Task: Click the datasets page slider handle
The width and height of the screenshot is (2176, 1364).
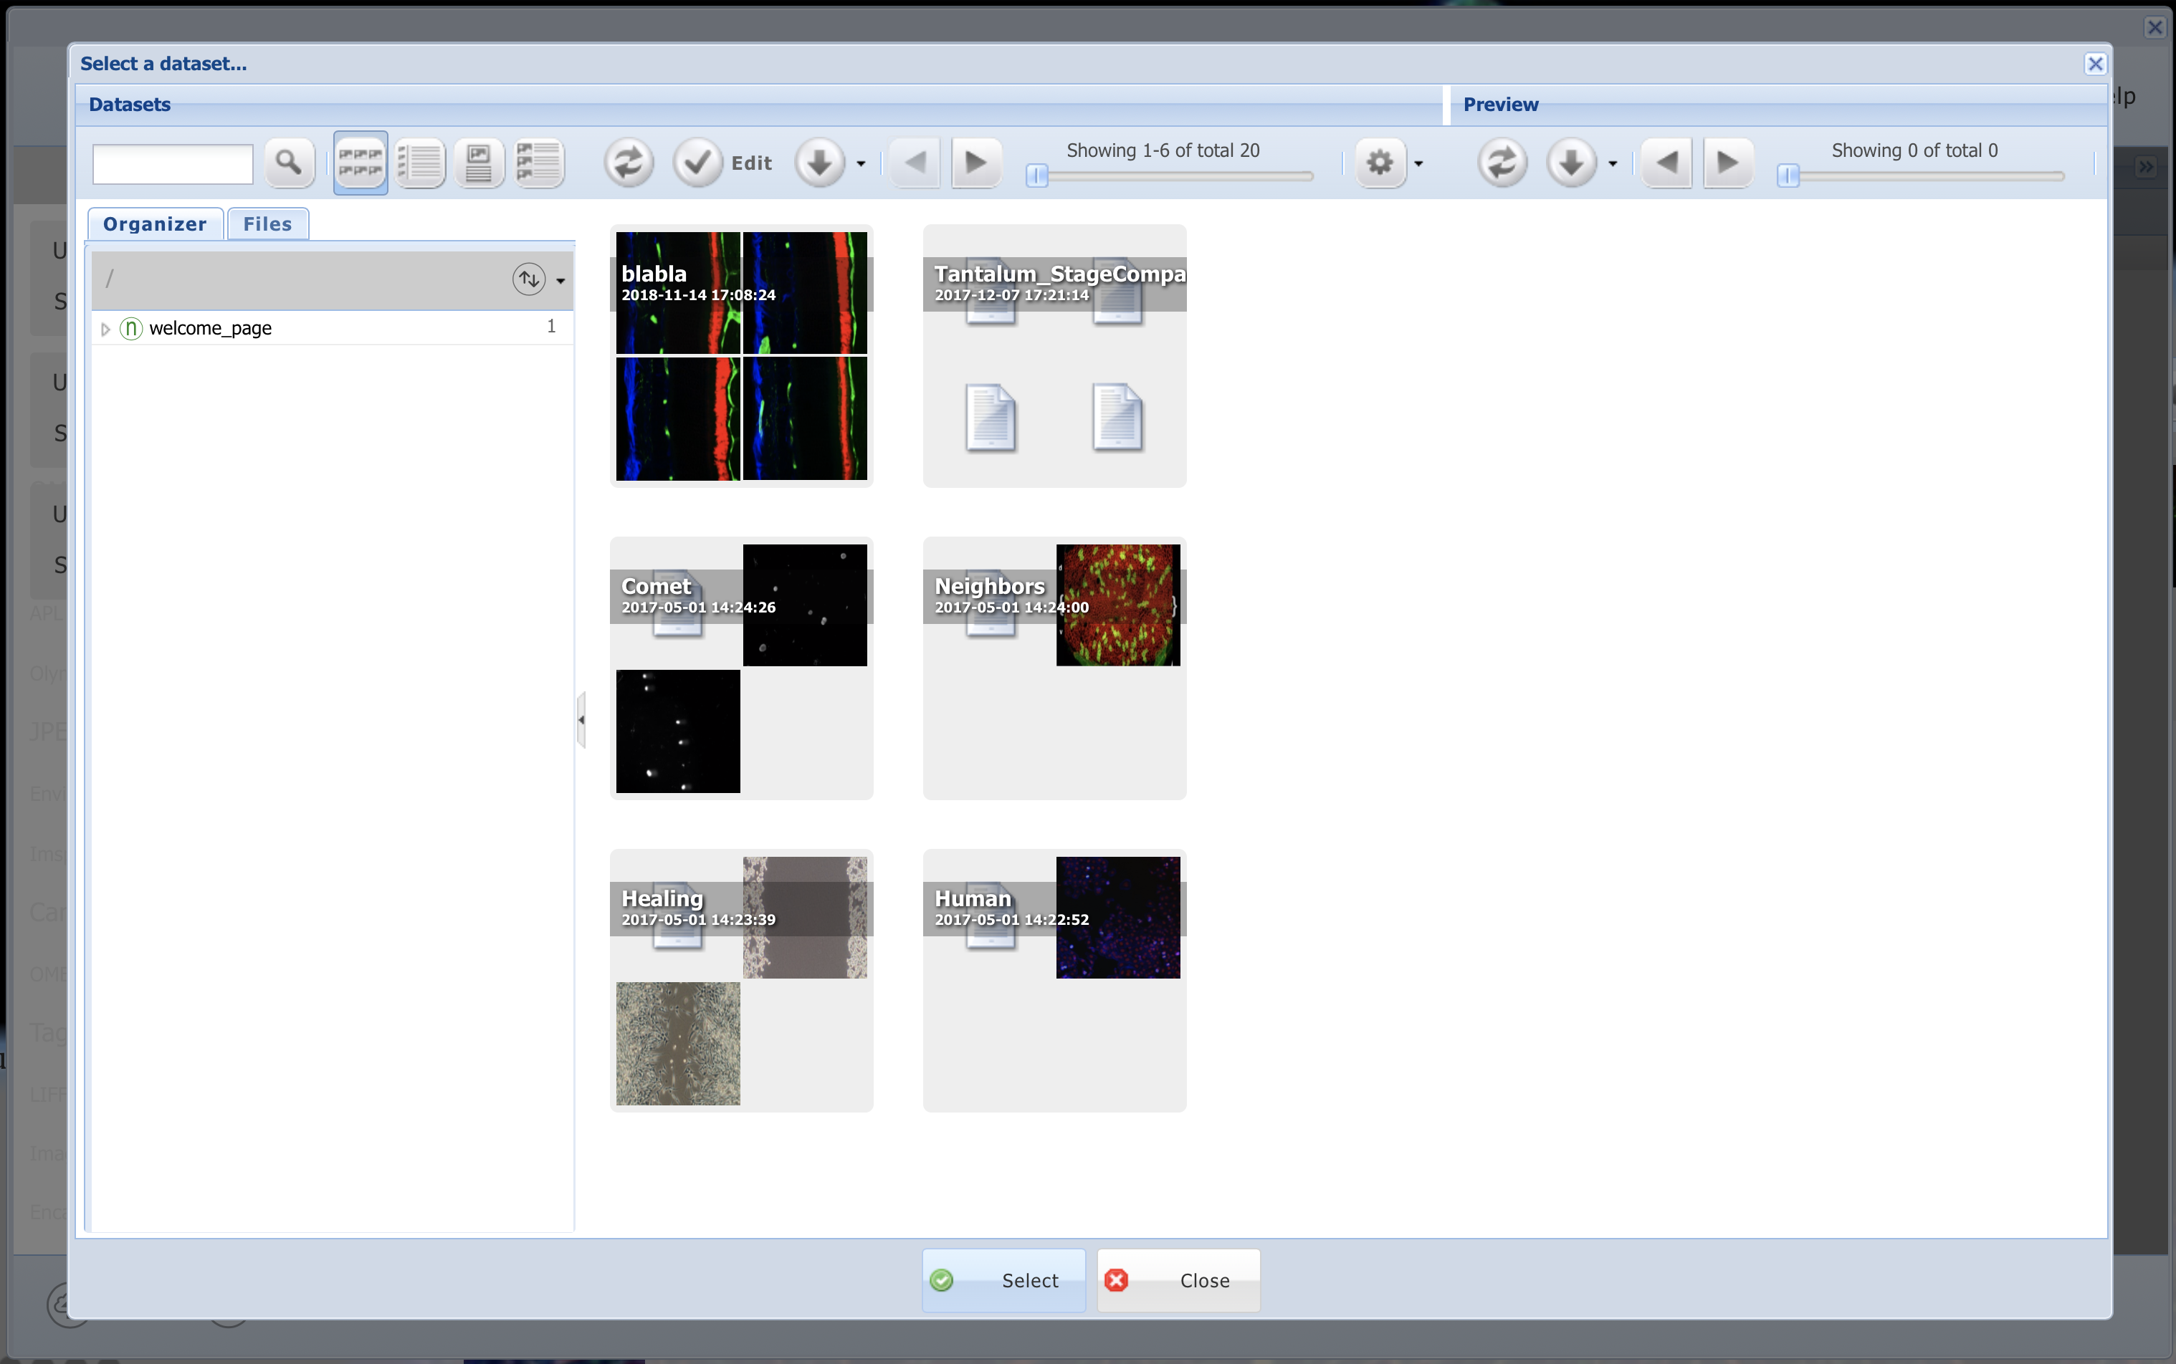Action: (x=1037, y=176)
